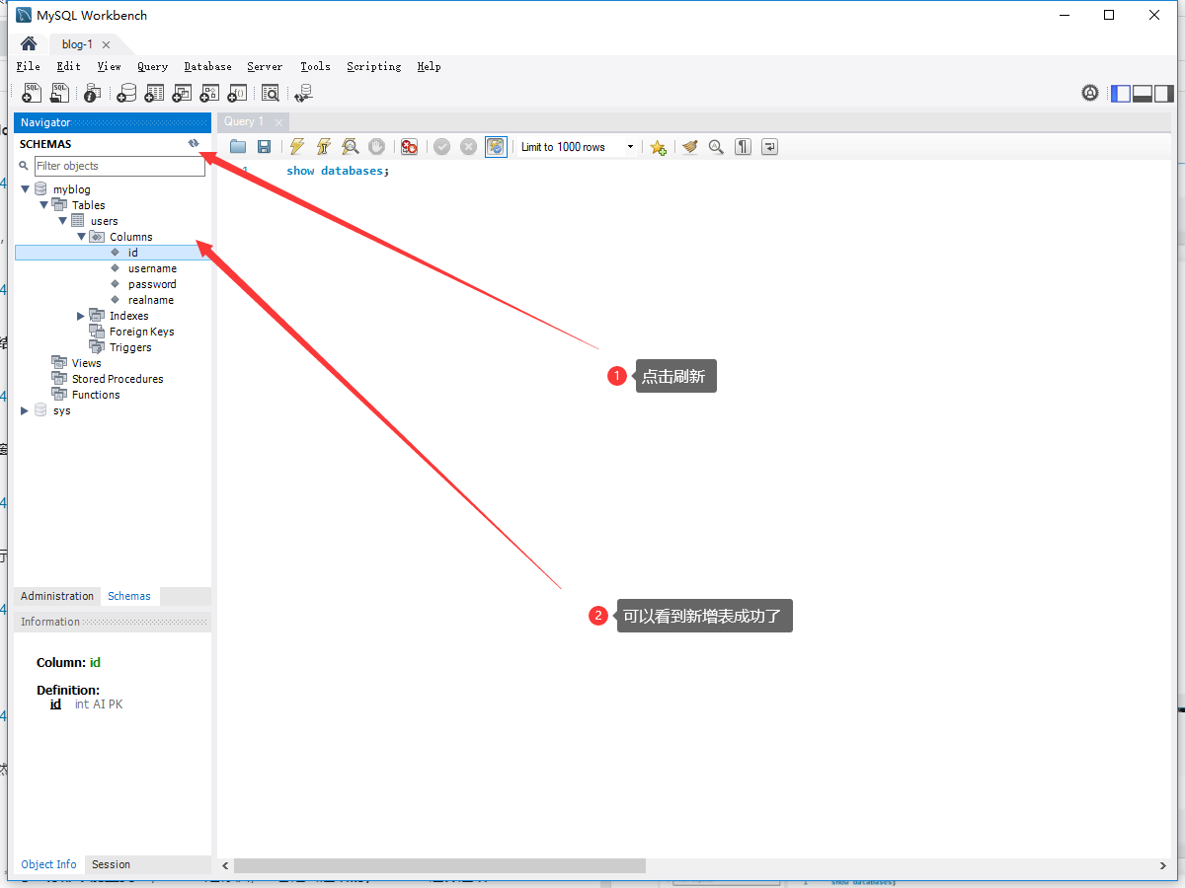This screenshot has height=888, width=1185.
Task: Create a new function icon
Action: [x=237, y=93]
